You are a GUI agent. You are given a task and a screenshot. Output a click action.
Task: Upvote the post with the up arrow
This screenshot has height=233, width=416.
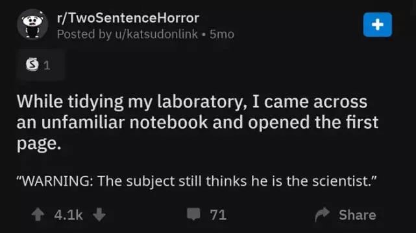tap(38, 214)
